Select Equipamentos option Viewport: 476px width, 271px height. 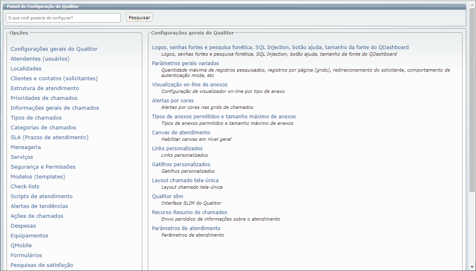(29, 236)
